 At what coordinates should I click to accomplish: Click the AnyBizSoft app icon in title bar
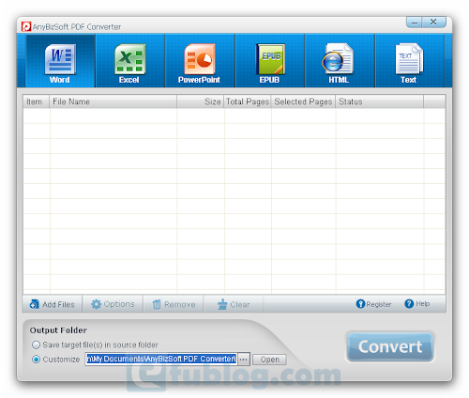[26, 26]
